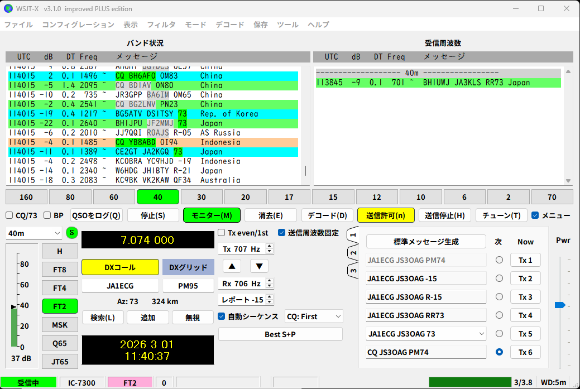Enable the BP checkbox

pos(47,215)
